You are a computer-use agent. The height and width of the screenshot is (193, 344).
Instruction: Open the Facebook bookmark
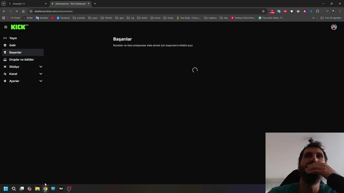[63, 18]
